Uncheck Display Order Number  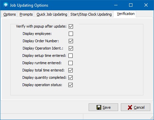[x=71, y=41]
